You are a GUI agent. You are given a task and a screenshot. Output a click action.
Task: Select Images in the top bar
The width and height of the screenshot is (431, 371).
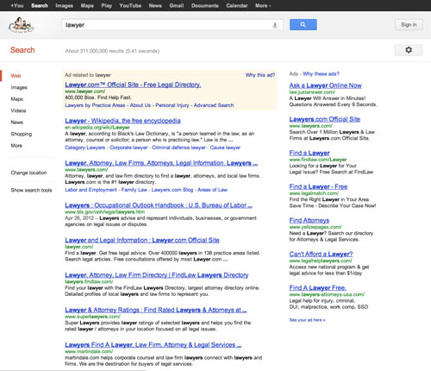pyautogui.click(x=64, y=5)
